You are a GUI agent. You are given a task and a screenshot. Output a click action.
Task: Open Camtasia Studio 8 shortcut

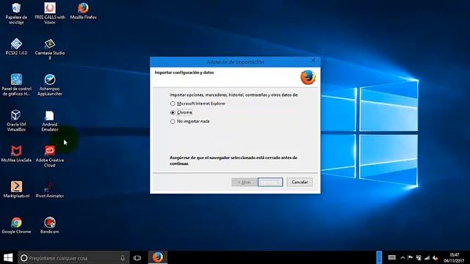point(50,49)
